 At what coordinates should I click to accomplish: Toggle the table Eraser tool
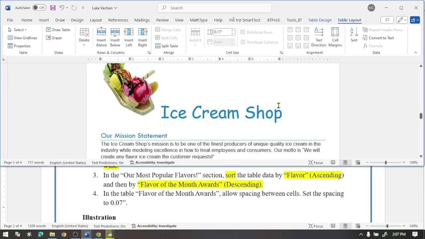(54, 38)
